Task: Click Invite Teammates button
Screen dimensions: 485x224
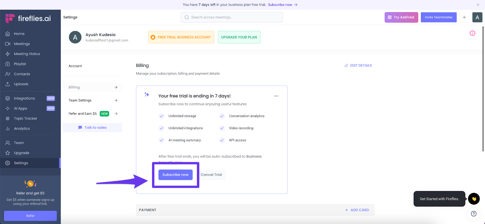Action: click(439, 17)
